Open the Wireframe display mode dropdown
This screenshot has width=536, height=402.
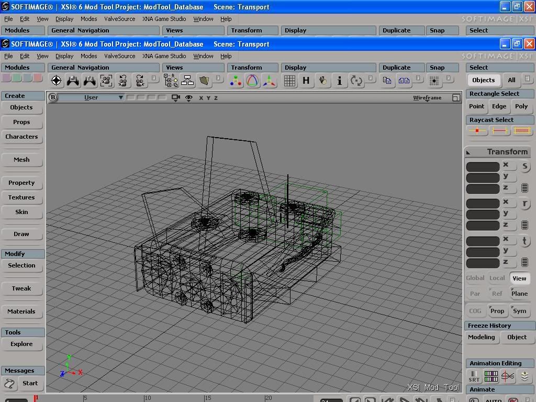427,98
